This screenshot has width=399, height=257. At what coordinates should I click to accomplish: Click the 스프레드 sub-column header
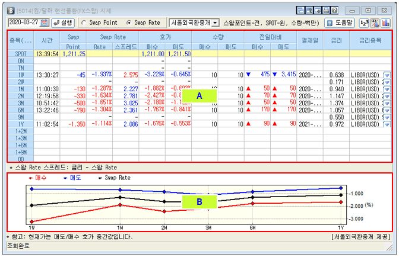coord(126,47)
